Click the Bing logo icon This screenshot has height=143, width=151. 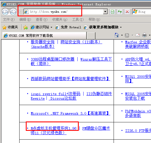click(x=135, y=12)
